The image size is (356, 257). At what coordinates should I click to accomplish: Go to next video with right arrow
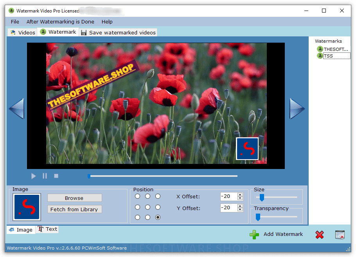(297, 108)
